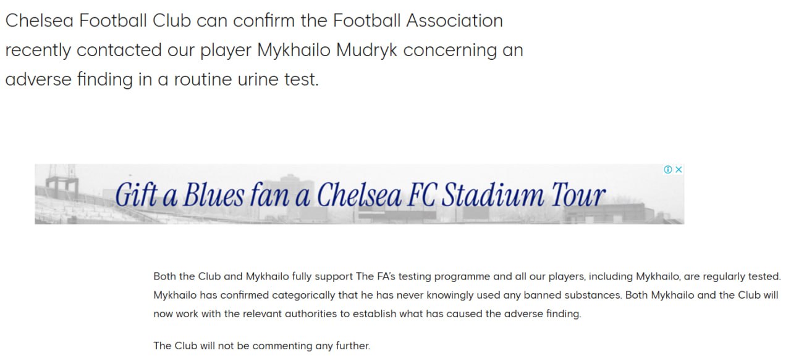This screenshot has width=791, height=361.
Task: Select "Football Association" in the headline
Action: 418,20
